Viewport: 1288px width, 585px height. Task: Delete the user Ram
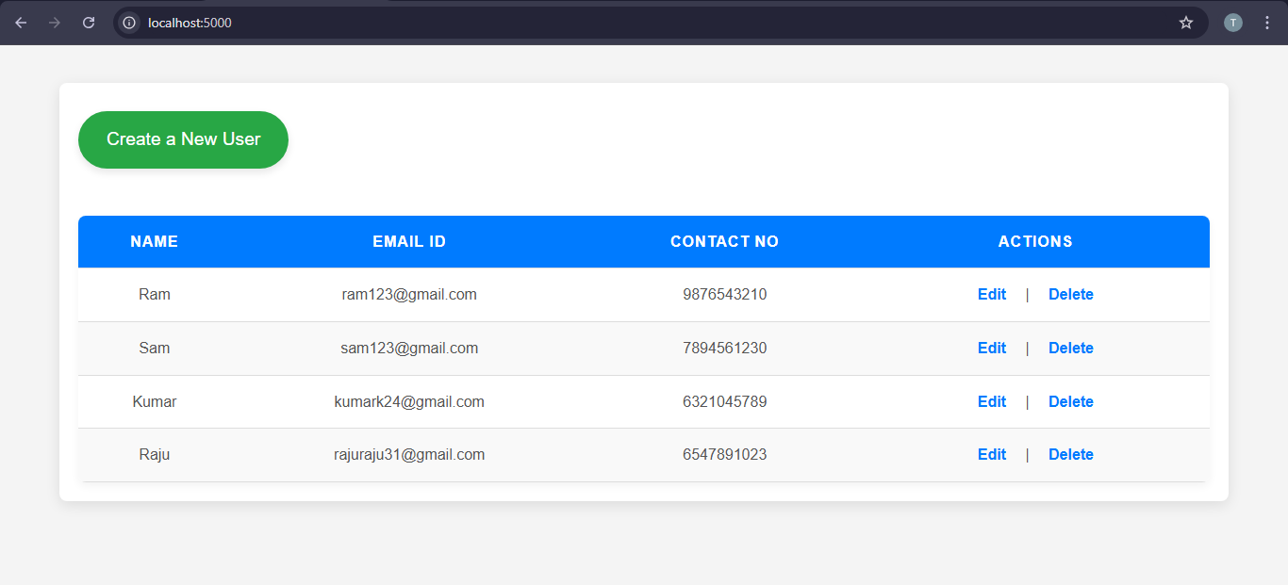(x=1071, y=295)
